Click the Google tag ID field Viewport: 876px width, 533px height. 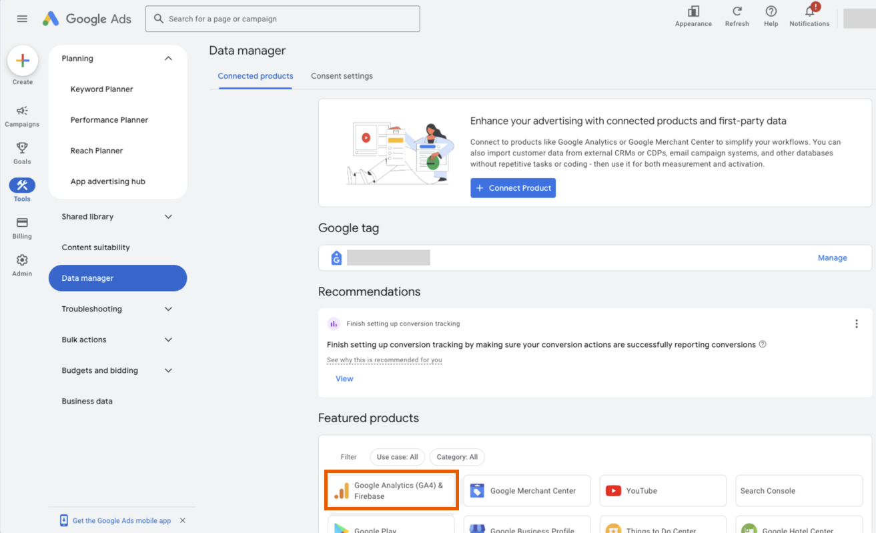(388, 257)
